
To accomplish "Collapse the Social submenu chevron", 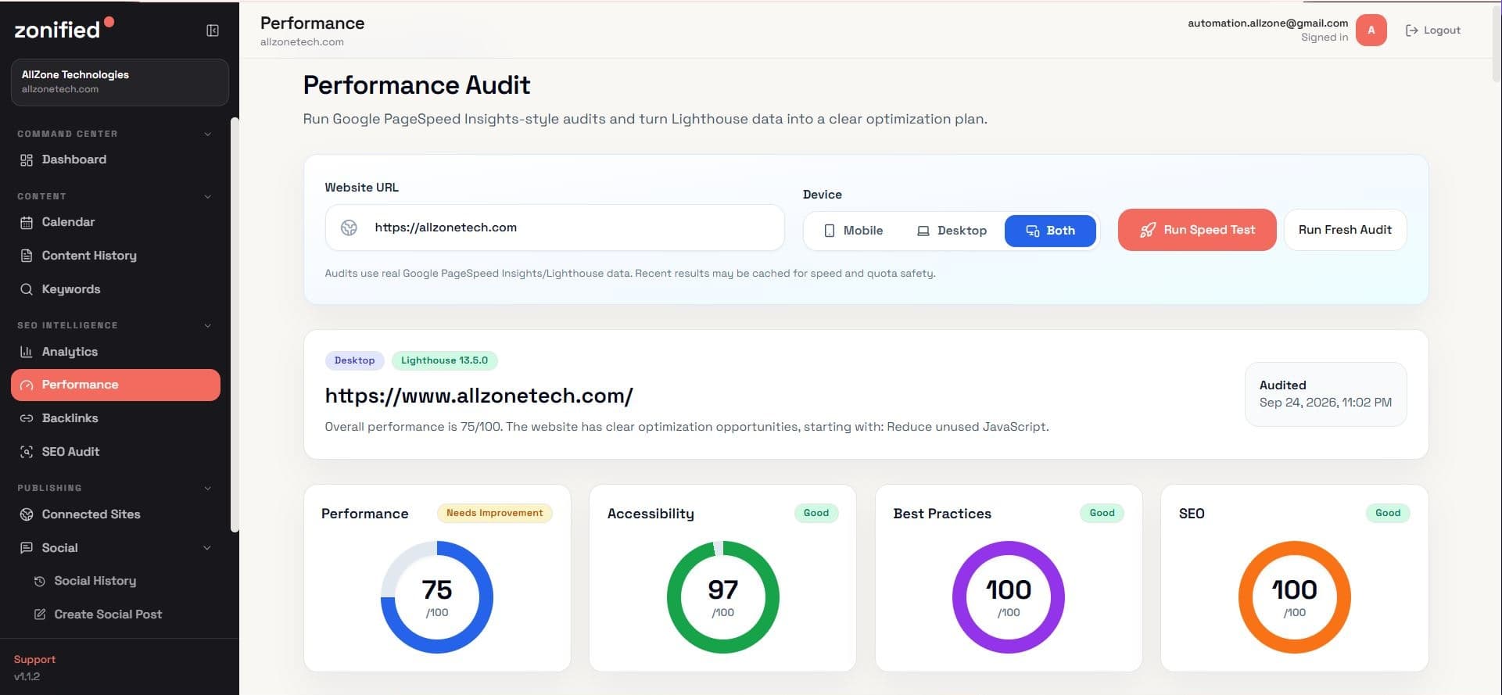I will 207,548.
